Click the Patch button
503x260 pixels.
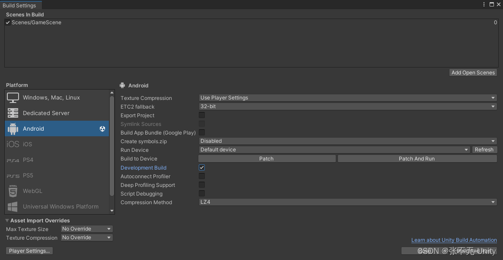[267, 159]
